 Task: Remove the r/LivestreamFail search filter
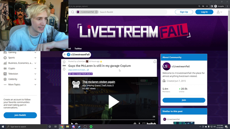coord(96,12)
